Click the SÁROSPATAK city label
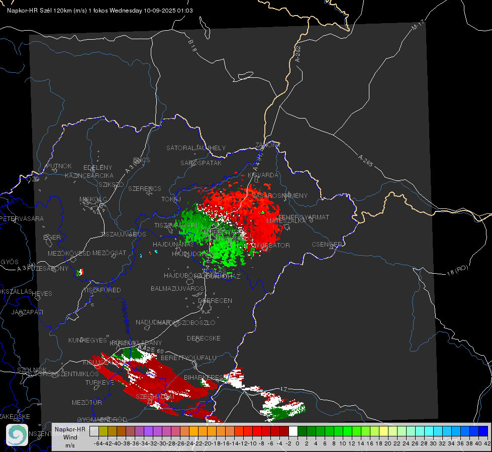 click(x=201, y=163)
